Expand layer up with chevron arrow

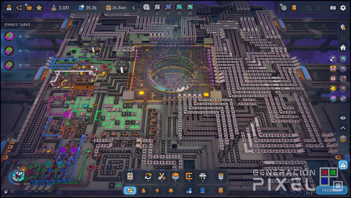point(343,128)
